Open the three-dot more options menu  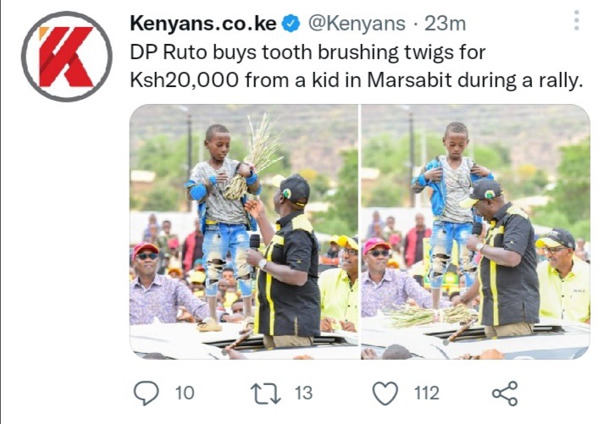577,20
